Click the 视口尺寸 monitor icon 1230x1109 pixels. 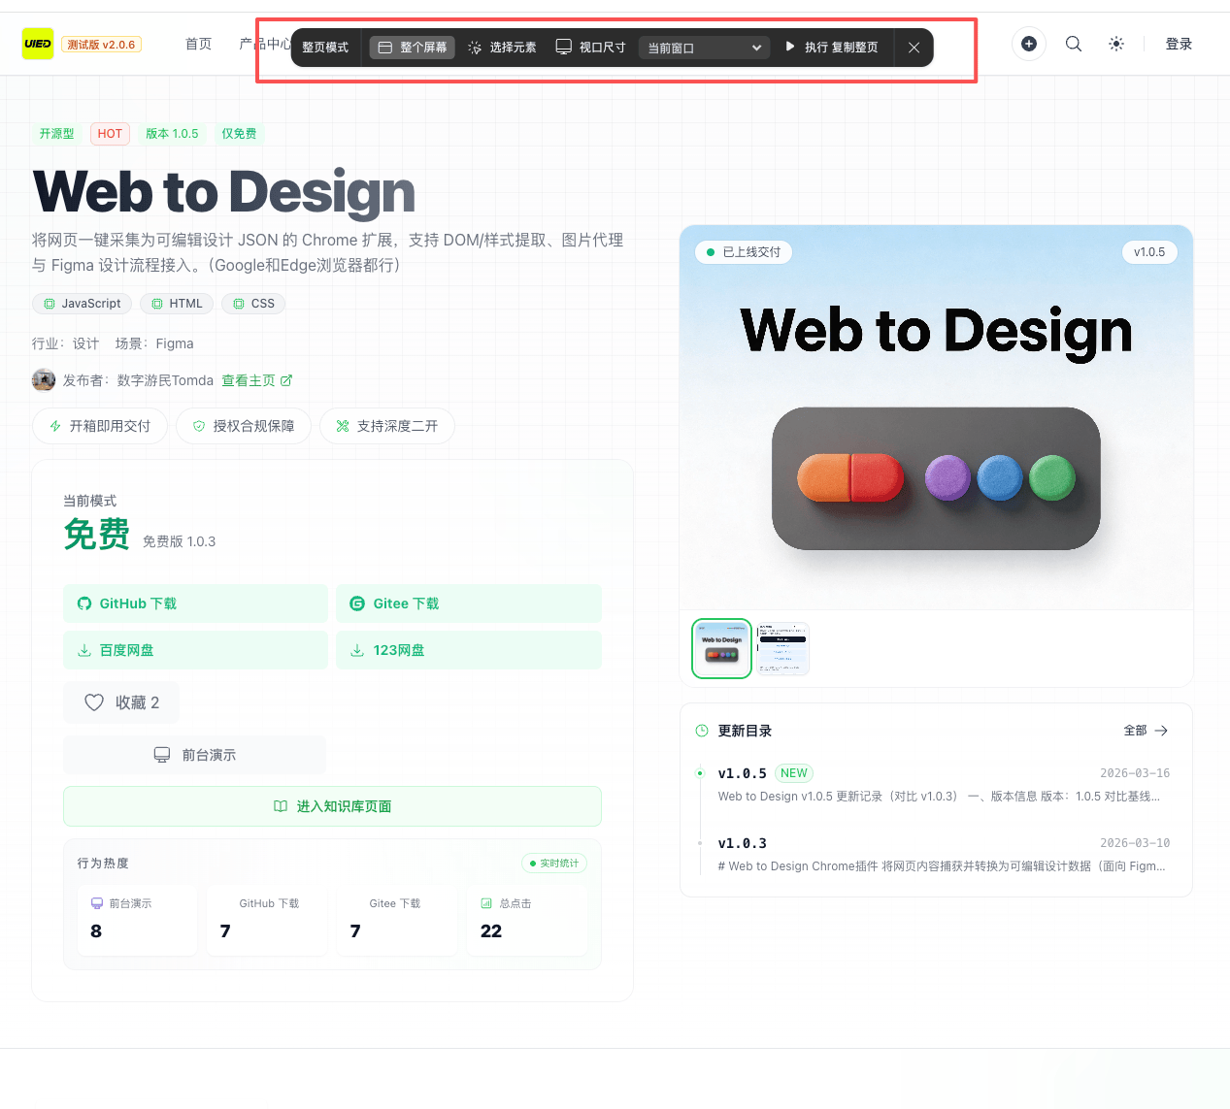coord(563,47)
